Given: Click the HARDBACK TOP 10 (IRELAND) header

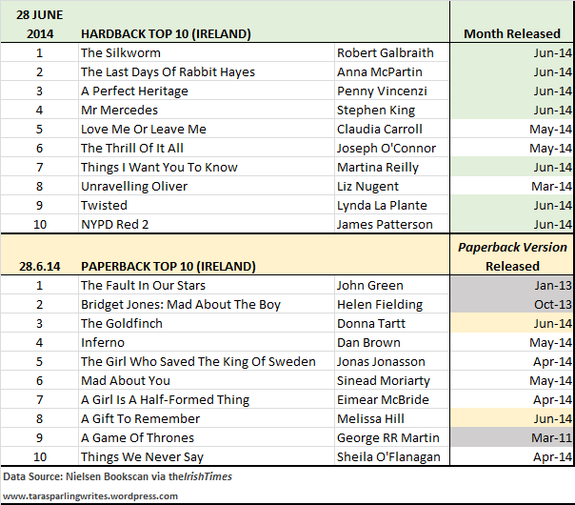Looking at the screenshot, I should [x=166, y=34].
